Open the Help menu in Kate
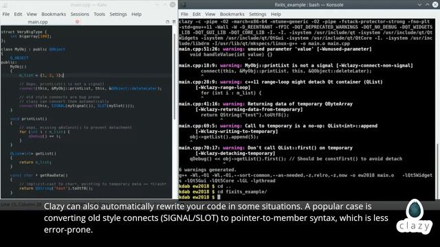440x247 pixels. tap(136, 14)
